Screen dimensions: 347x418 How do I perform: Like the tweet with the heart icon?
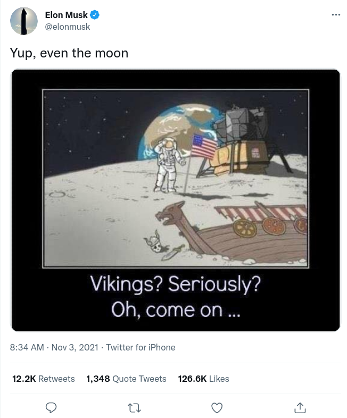click(x=217, y=407)
